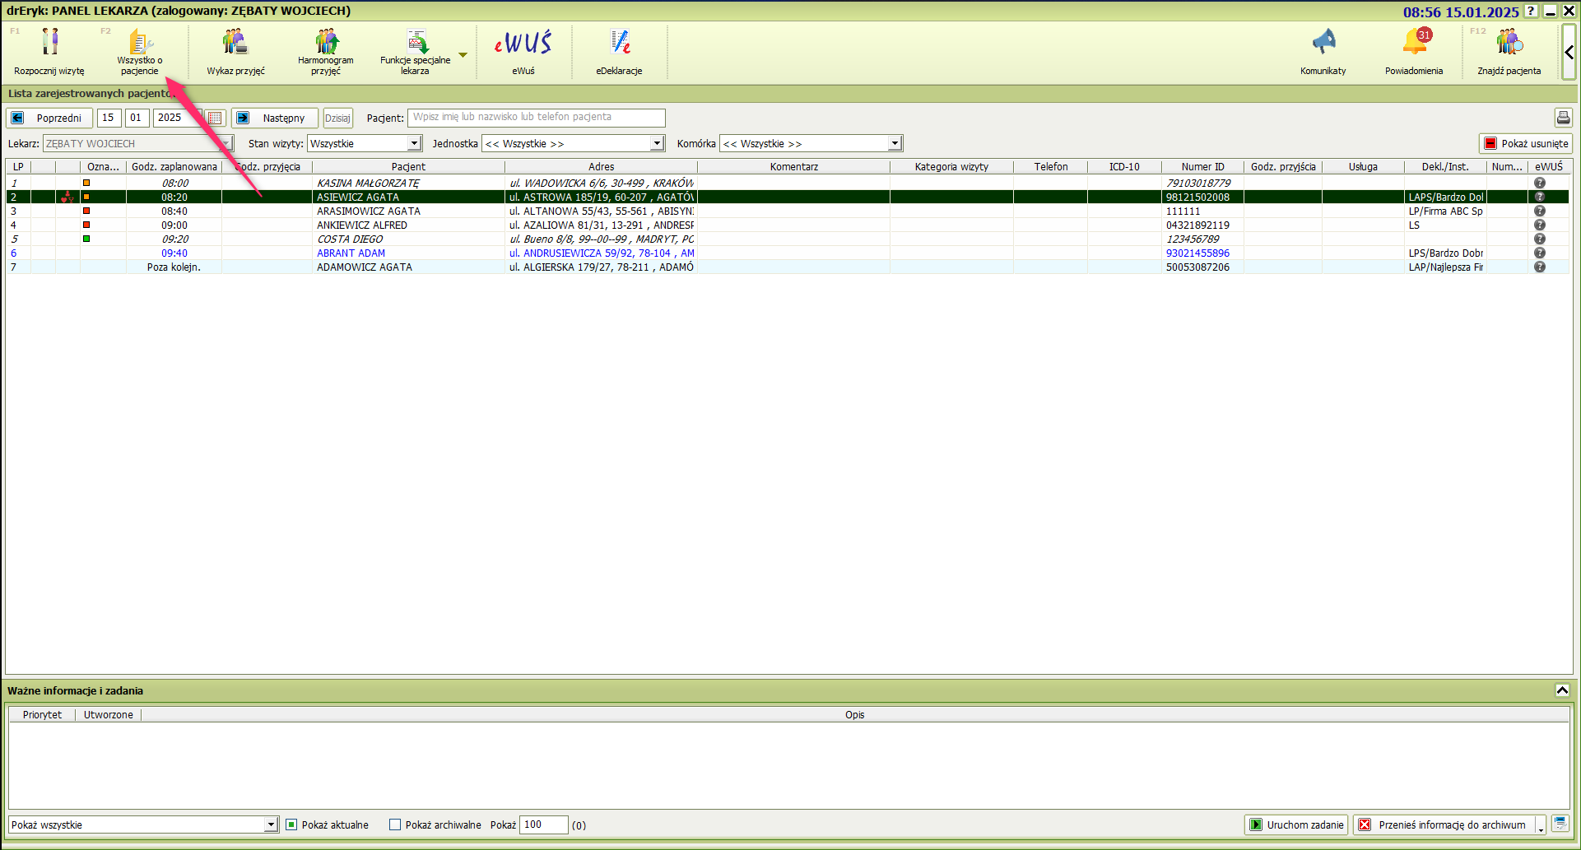Expand the Stan wizyty dropdown
Viewport: 1581px width, 850px height.
415,144
